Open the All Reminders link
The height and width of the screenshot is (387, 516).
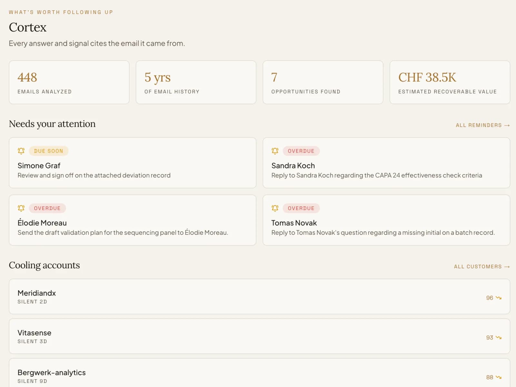(x=483, y=125)
